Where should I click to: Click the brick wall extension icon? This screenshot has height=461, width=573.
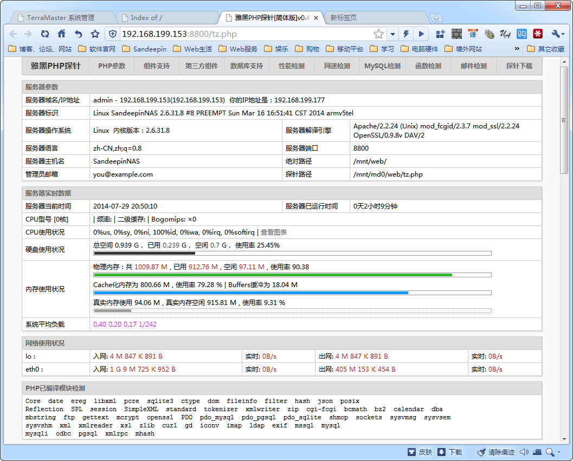click(x=456, y=34)
